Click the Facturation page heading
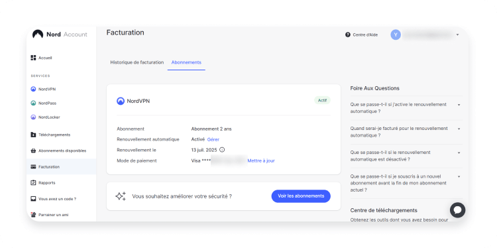497x248 pixels. [x=125, y=32]
